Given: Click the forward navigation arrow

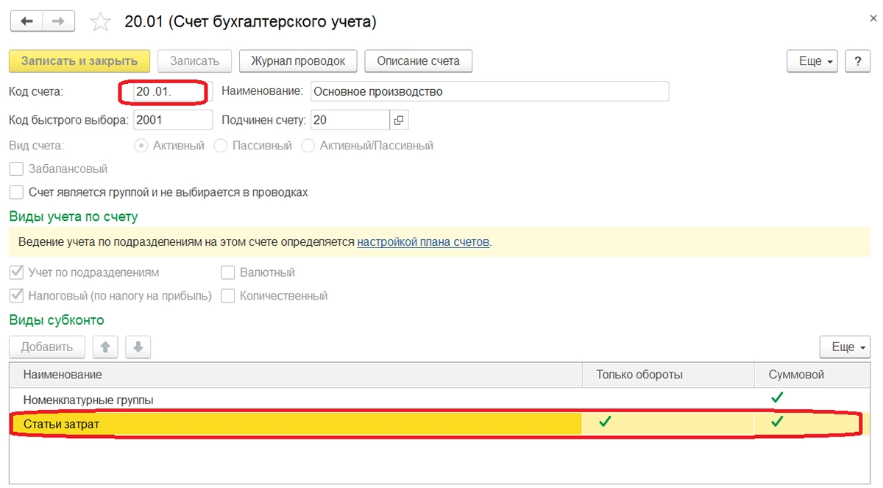Looking at the screenshot, I should (x=59, y=22).
